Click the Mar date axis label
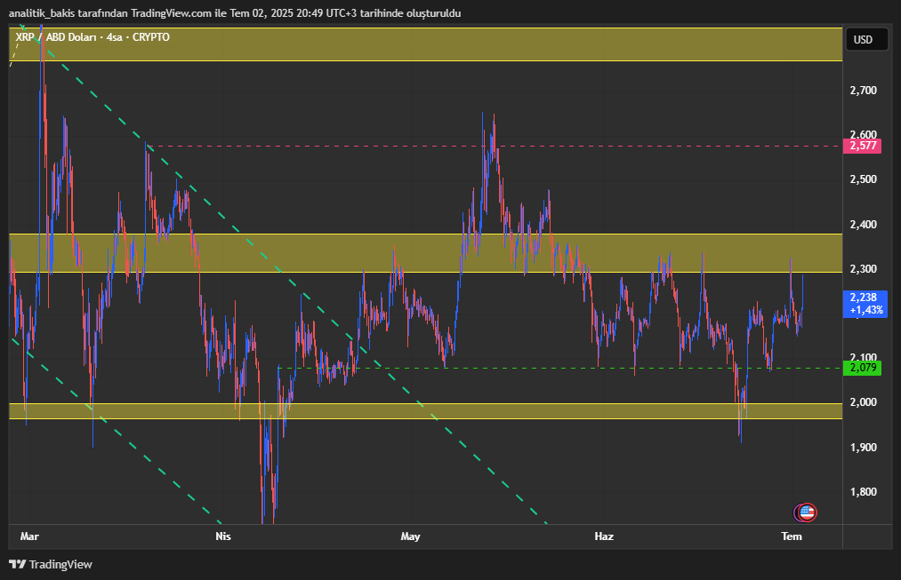 point(29,536)
